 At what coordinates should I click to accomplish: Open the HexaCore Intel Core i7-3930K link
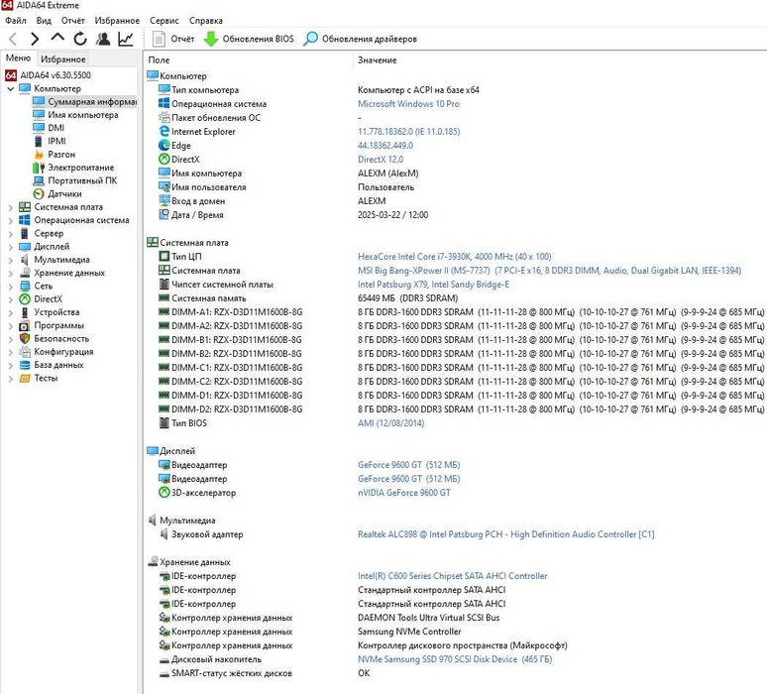(455, 257)
